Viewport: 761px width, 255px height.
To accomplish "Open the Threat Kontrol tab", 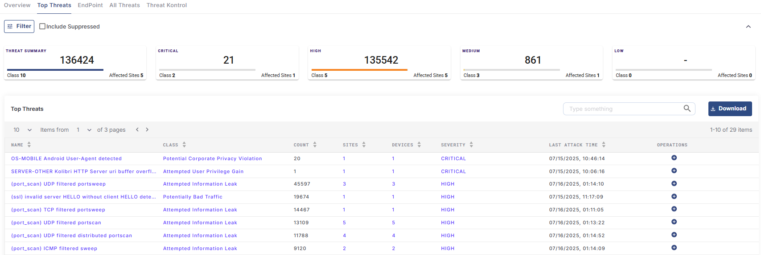I will 166,5.
